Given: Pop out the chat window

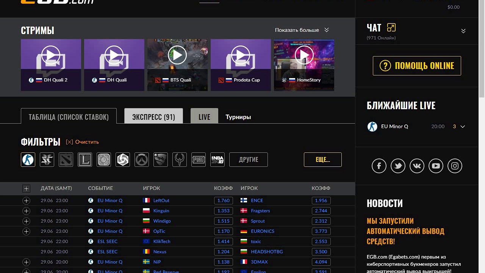Looking at the screenshot, I should click(391, 27).
